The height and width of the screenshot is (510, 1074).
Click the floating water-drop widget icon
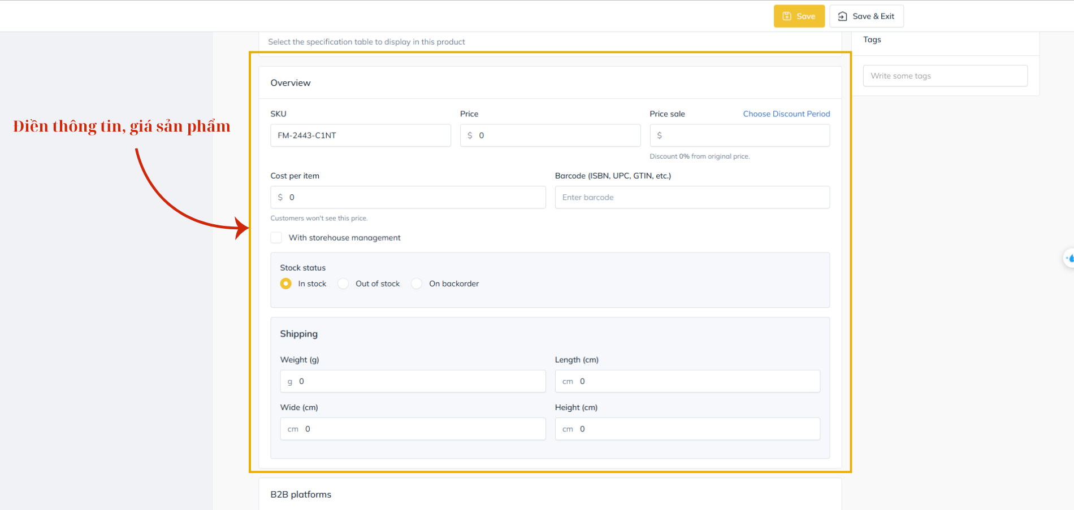tap(1069, 258)
